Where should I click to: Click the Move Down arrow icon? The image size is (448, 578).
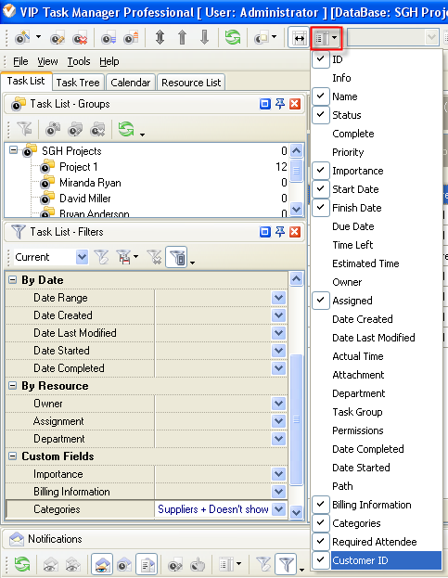tap(204, 37)
